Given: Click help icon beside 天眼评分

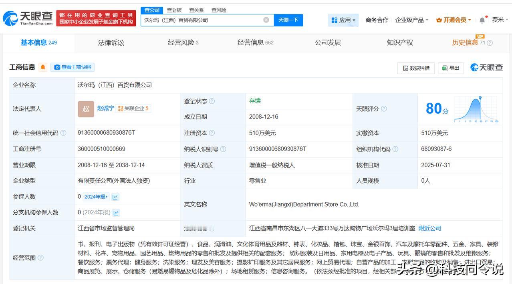Looking at the screenshot, I should (x=384, y=109).
